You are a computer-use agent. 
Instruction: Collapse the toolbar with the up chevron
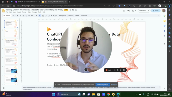point(158,16)
